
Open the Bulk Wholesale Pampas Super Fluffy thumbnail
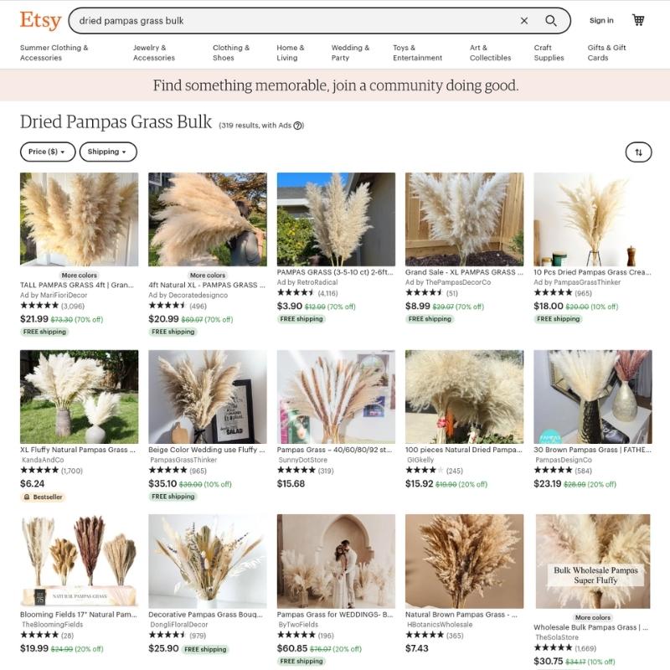point(593,561)
